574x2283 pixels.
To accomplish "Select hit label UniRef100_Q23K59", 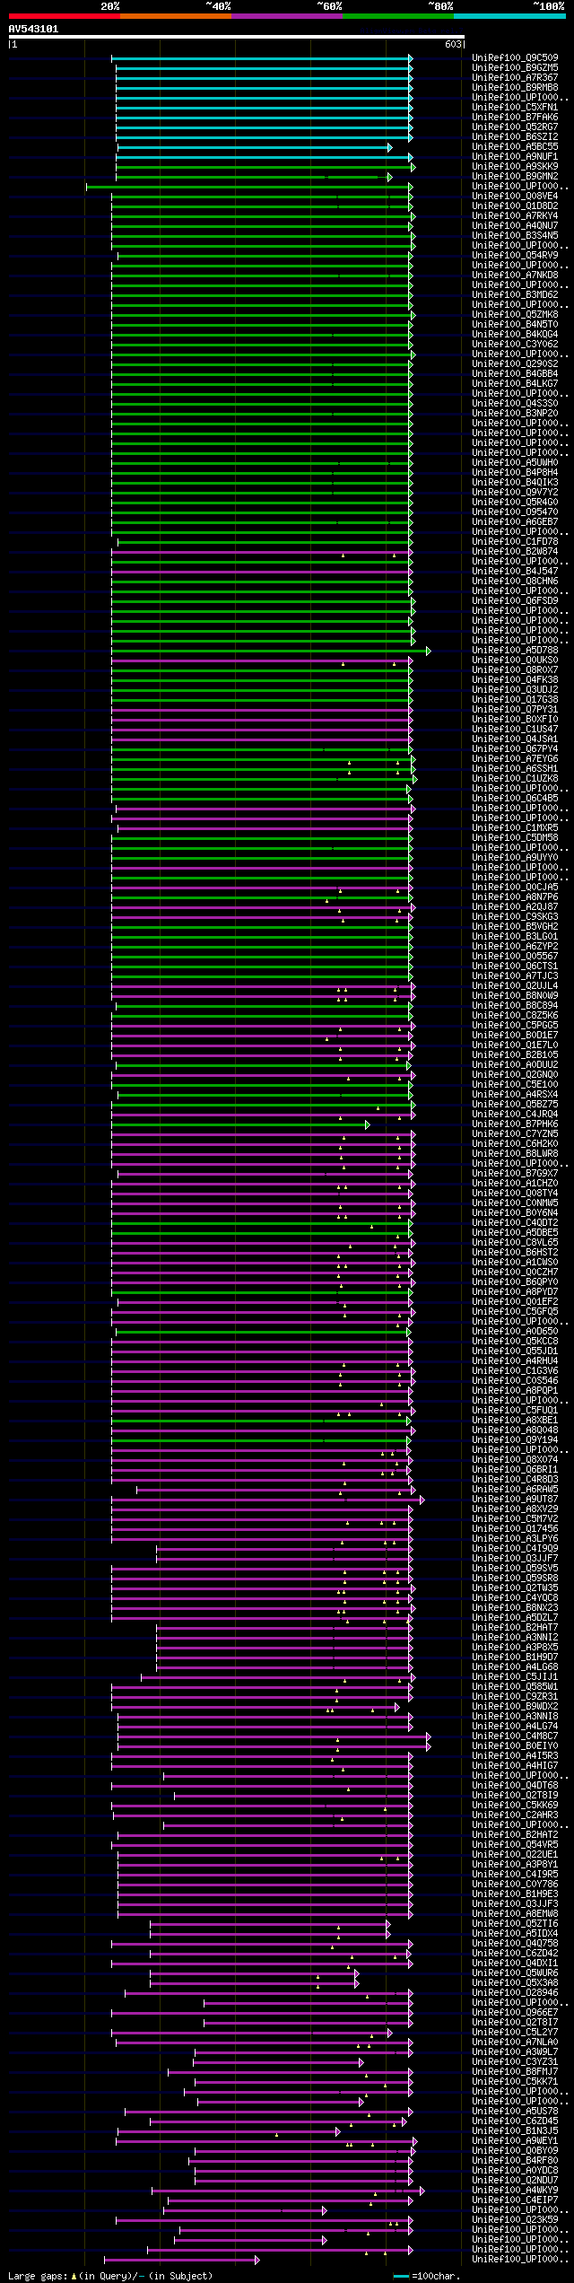I will 515,2220.
